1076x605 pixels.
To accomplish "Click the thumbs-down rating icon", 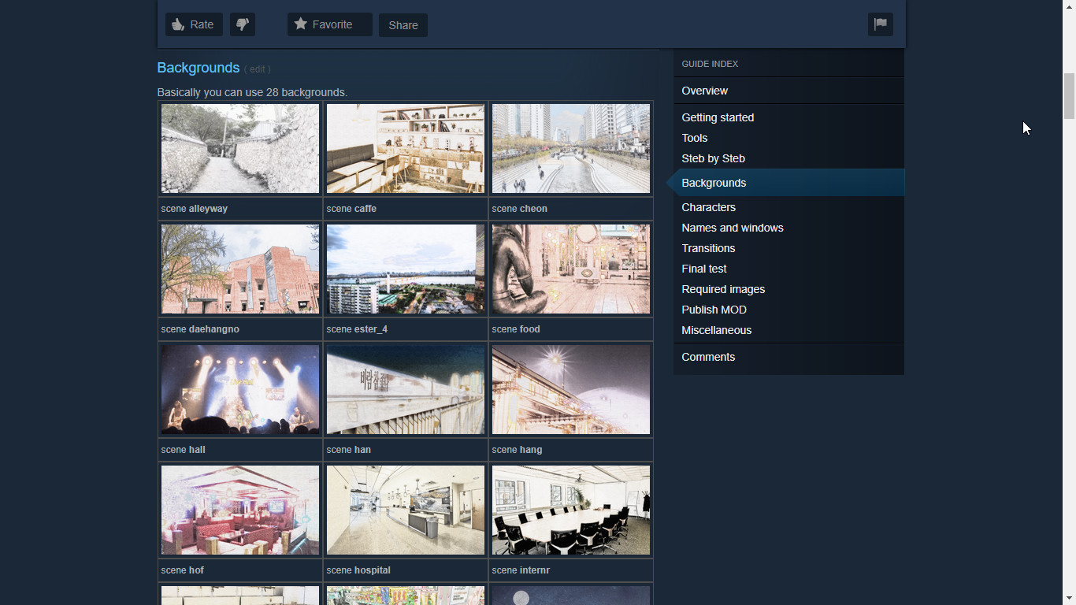I will (243, 24).
